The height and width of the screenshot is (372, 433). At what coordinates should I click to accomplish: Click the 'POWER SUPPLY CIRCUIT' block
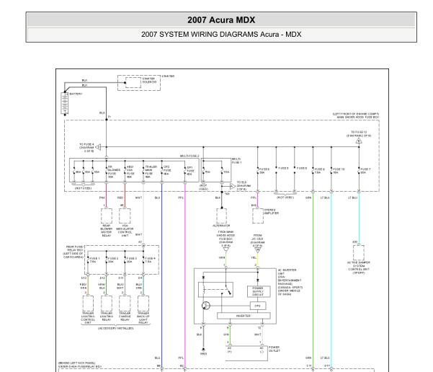click(x=259, y=291)
